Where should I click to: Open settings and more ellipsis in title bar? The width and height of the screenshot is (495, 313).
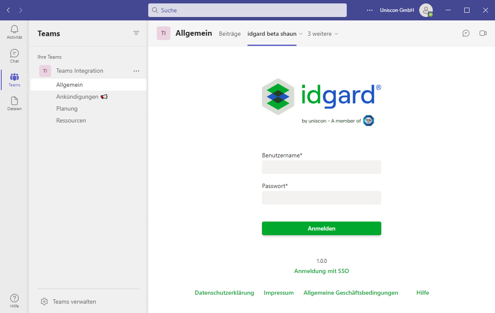pyautogui.click(x=370, y=10)
